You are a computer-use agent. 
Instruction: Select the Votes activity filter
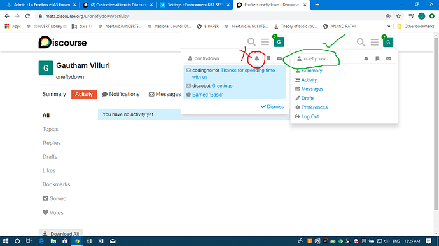click(x=53, y=213)
